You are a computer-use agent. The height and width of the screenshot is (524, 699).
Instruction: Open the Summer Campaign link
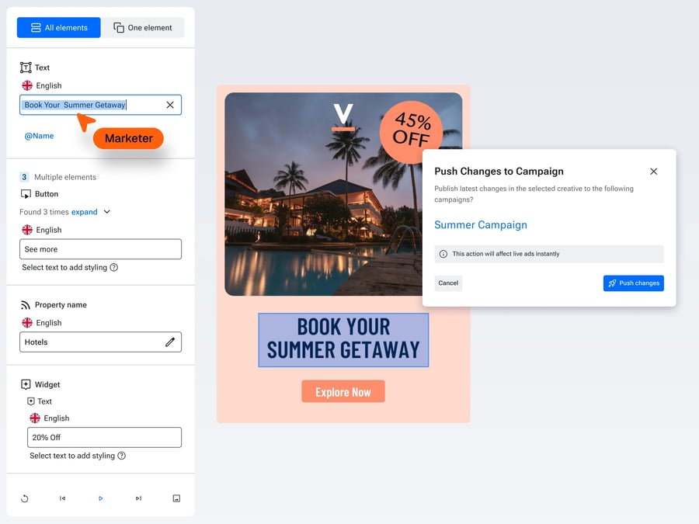[481, 224]
